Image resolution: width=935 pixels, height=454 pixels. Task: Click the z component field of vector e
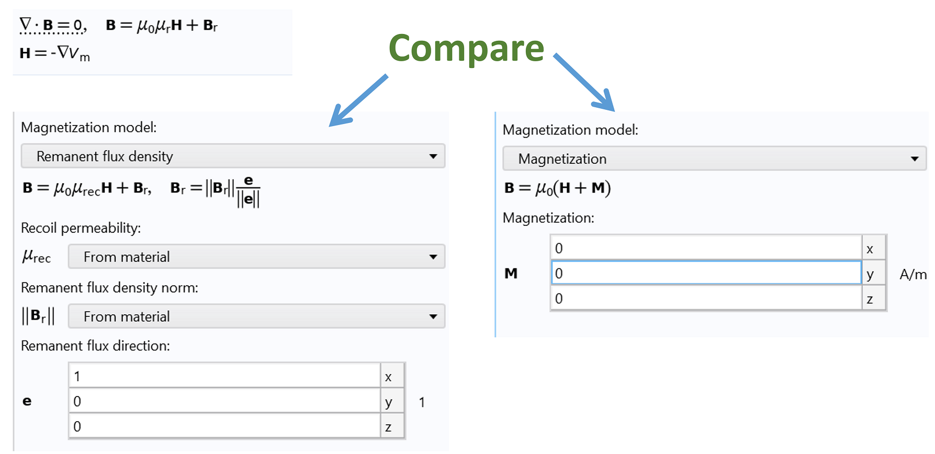point(224,426)
